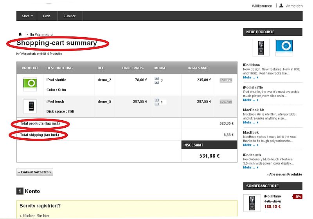Image resolution: width=313 pixels, height=219 pixels.
Task: Open black iPod Nano thumbnail in Neue Produkte
Action: point(261,47)
